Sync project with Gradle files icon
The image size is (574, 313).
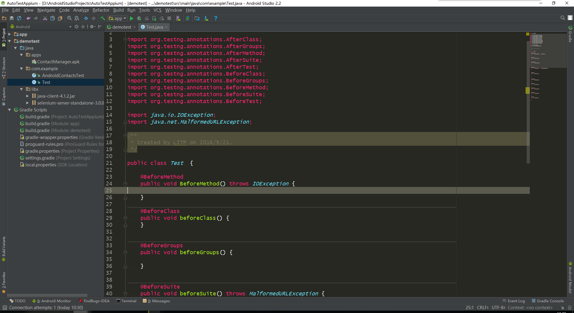point(188,18)
